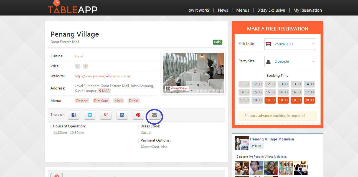Select the 11:30 booking time
Image resolution: width=358 pixels, height=177 pixels.
tap(244, 84)
